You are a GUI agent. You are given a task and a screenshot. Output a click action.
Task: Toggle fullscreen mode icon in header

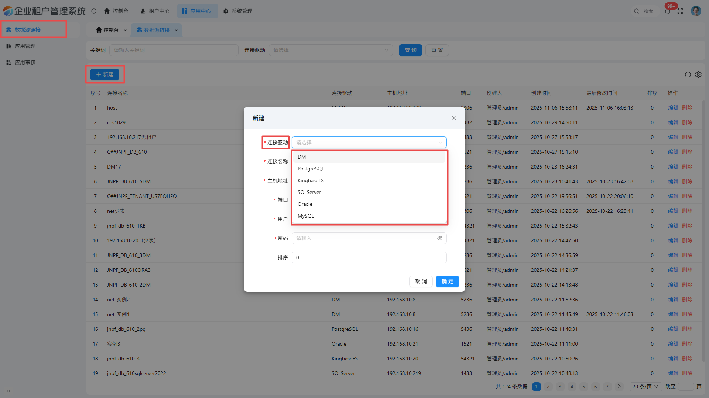[680, 11]
